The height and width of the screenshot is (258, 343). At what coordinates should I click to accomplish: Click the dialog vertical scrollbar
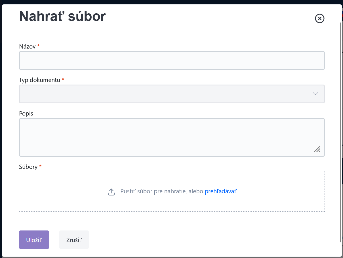pyautogui.click(x=340, y=132)
